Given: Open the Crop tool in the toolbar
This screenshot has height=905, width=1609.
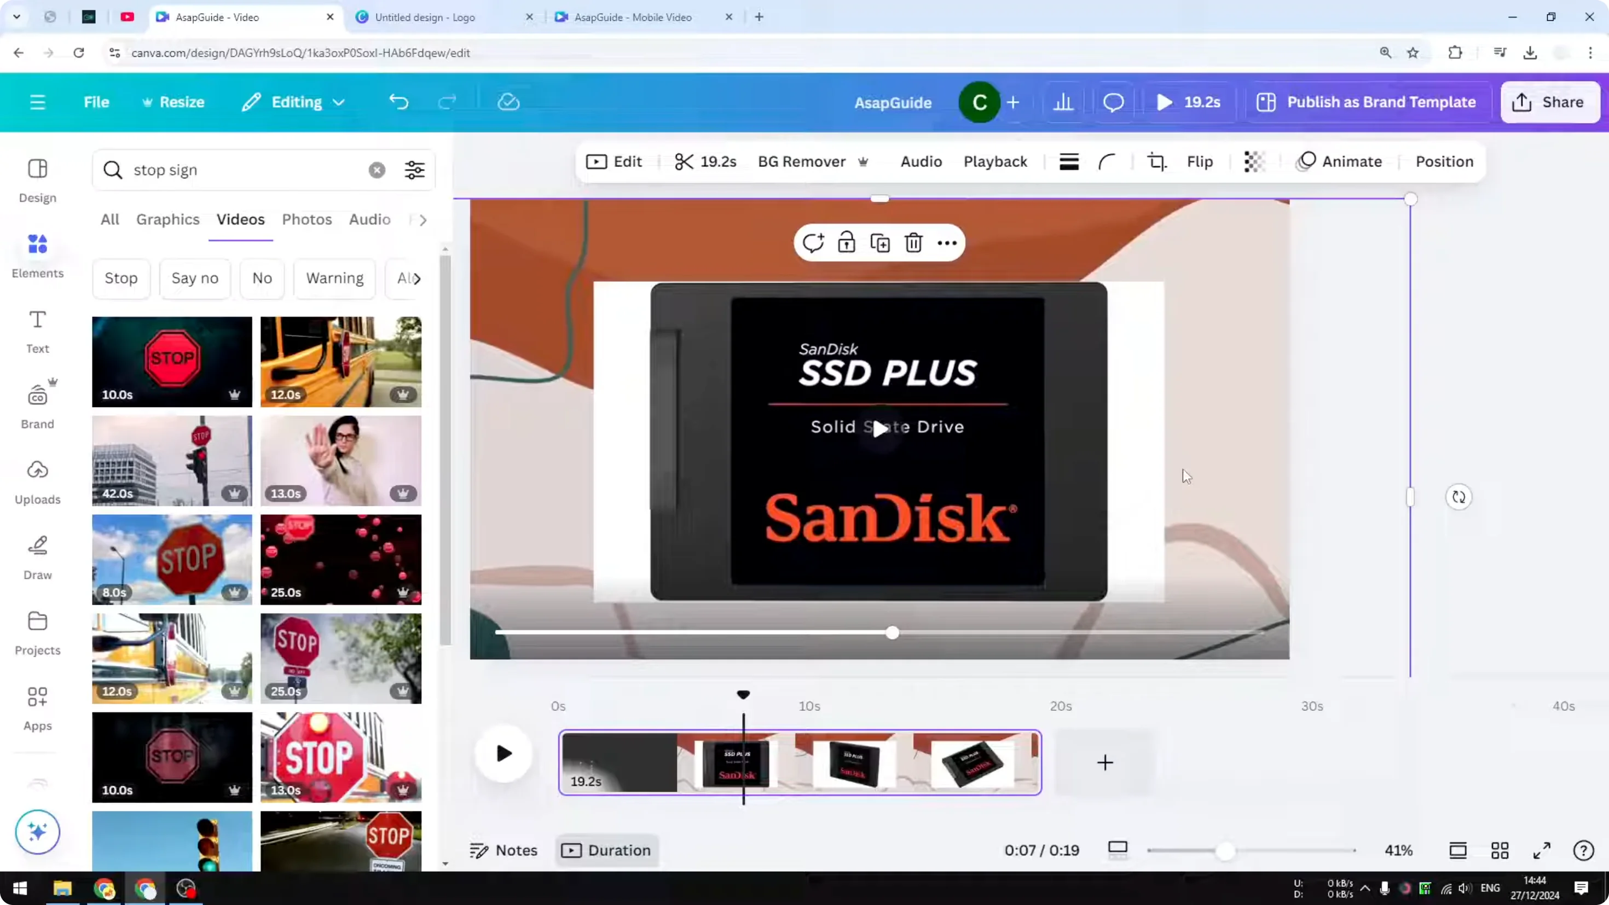Looking at the screenshot, I should (x=1156, y=161).
